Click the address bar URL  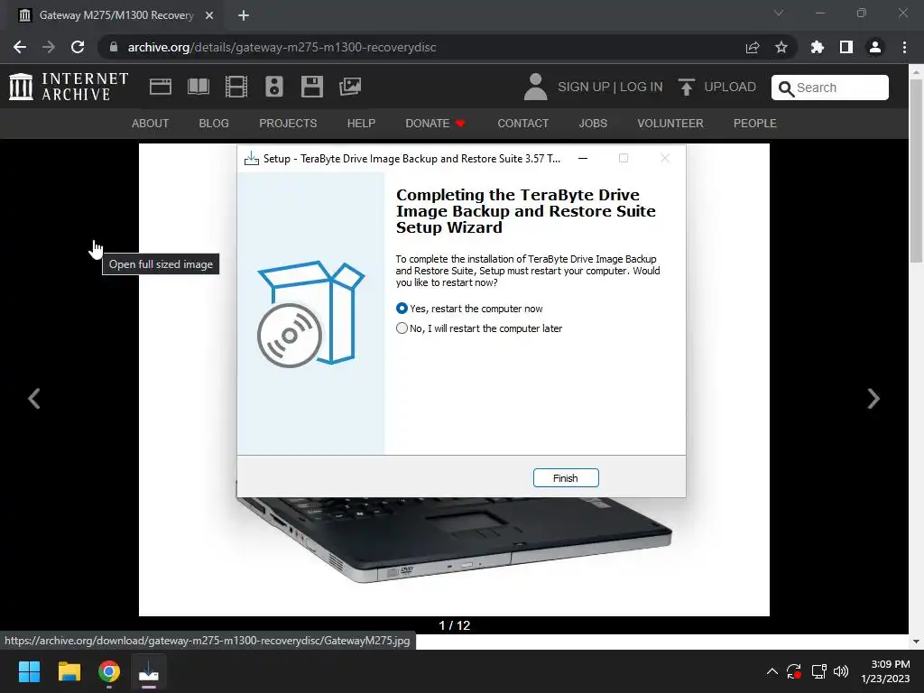tap(282, 47)
